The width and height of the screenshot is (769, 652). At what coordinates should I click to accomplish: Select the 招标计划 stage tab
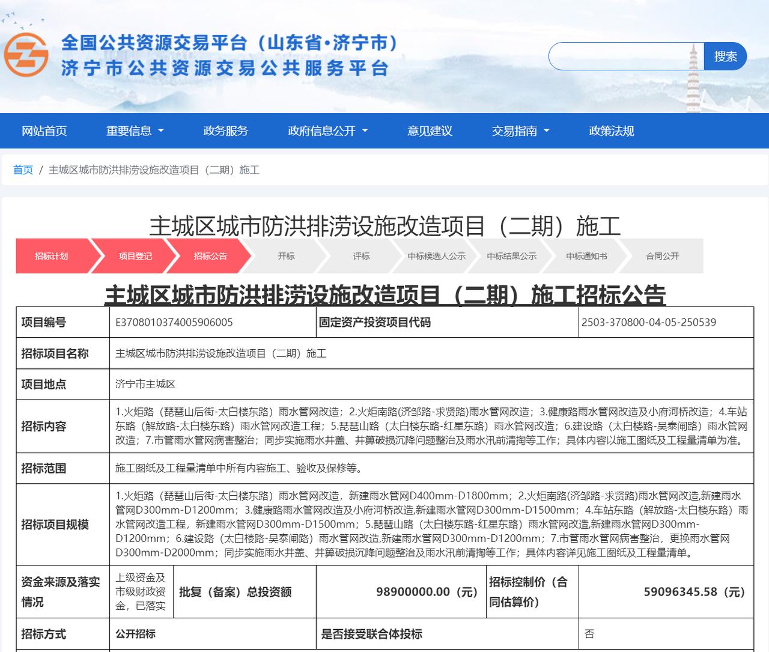click(53, 255)
